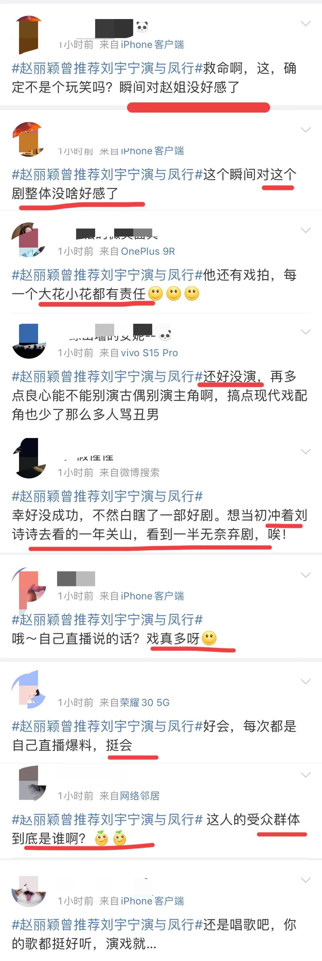The image size is (322, 961).
Task: Tap the 'OnePlus 9R' source link
Action: tap(148, 251)
